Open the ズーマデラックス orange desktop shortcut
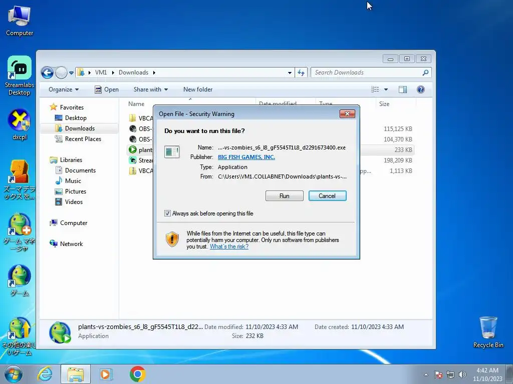Viewport: 513px width, 384px height. [20, 179]
